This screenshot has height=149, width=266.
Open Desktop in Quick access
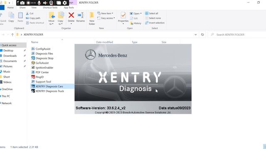click(x=8, y=50)
